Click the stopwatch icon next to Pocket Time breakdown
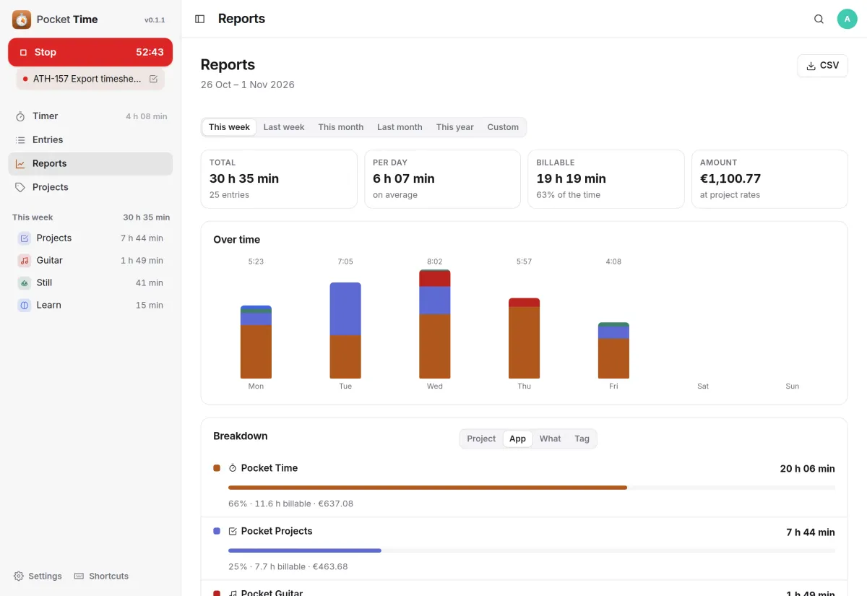 click(x=233, y=468)
